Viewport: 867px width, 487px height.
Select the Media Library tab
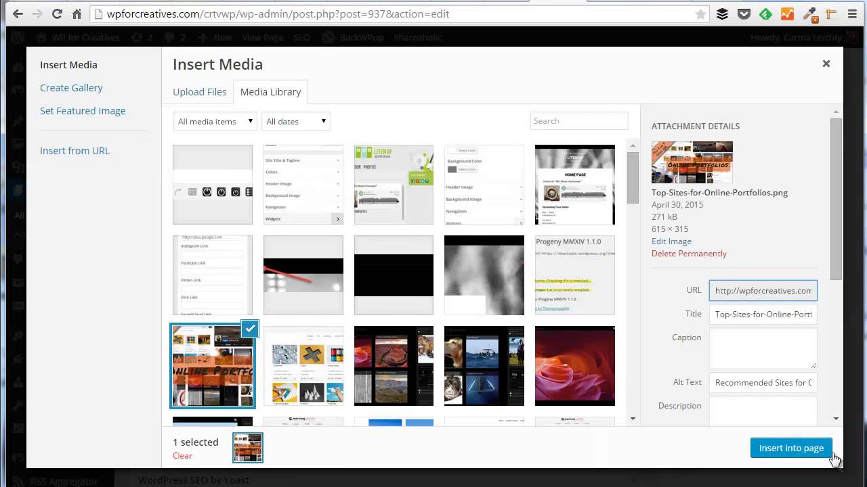point(270,92)
